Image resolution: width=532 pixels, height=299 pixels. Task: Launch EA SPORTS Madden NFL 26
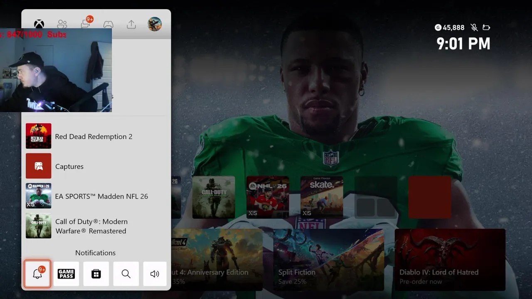tap(96, 196)
